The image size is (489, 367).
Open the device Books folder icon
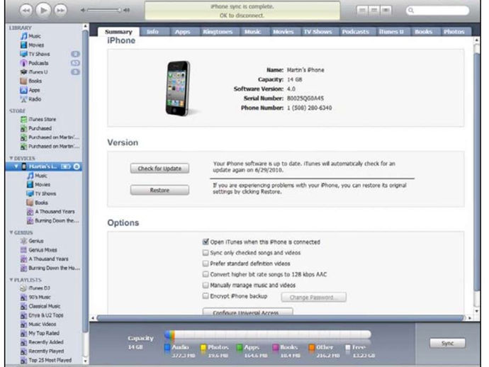click(x=30, y=203)
